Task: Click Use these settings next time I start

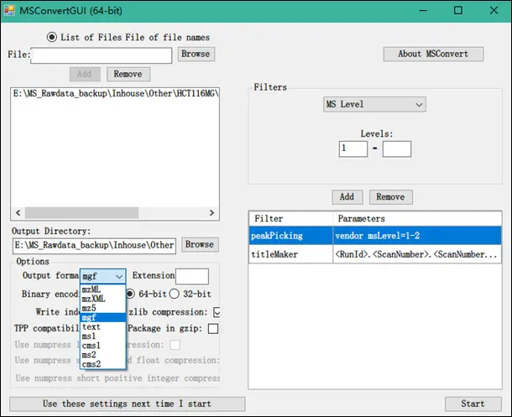Action: pos(128,404)
